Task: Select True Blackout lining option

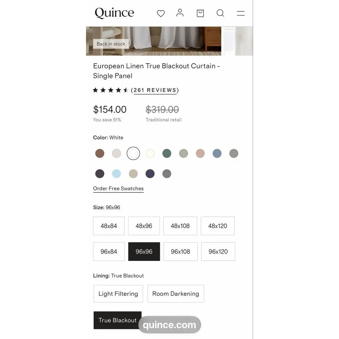Action: click(x=117, y=320)
